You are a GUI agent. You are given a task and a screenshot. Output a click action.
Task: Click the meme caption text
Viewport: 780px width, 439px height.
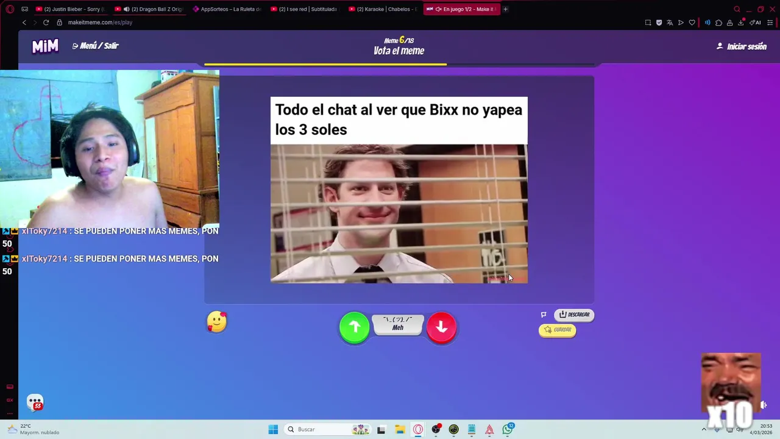(x=399, y=120)
